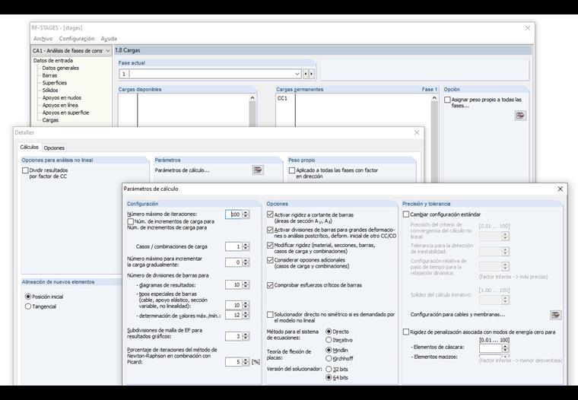The image size is (578, 400).
Task: Click the stepper for determinación de valores máx./mín.
Action: pos(246,315)
